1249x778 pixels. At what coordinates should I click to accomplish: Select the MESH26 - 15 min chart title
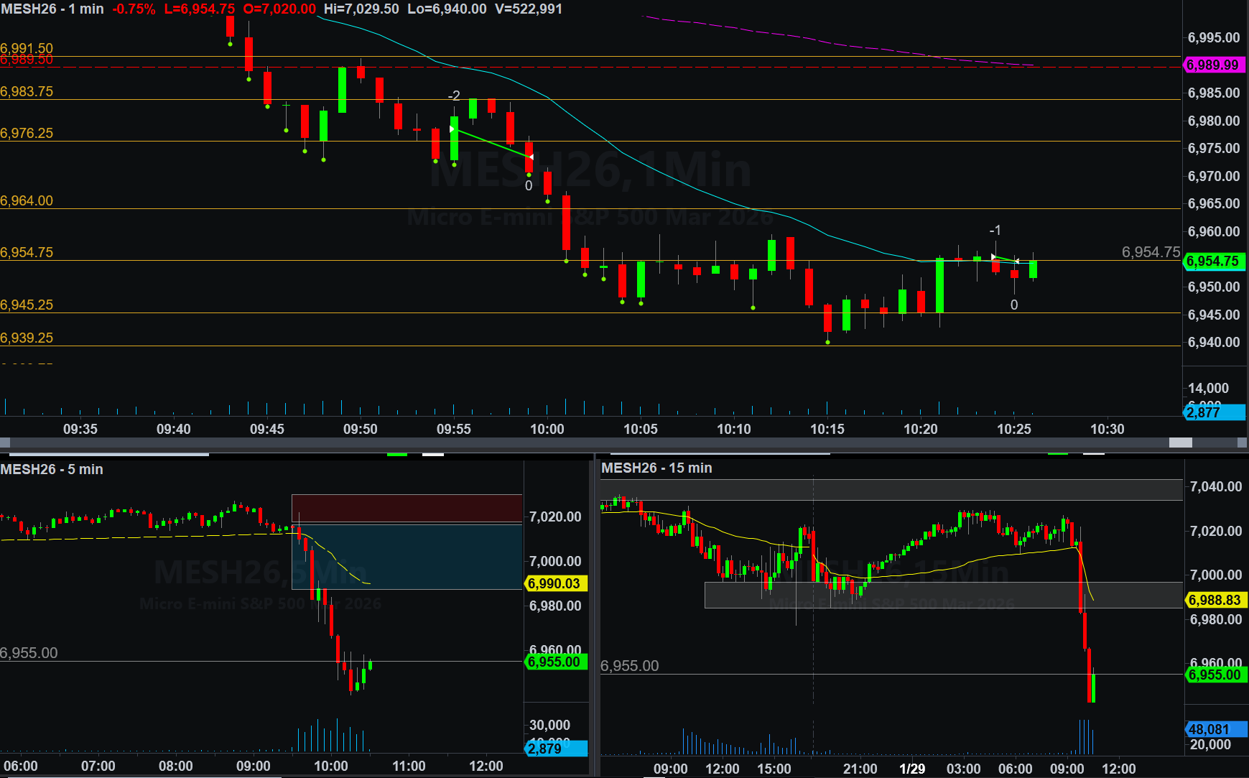pos(656,468)
